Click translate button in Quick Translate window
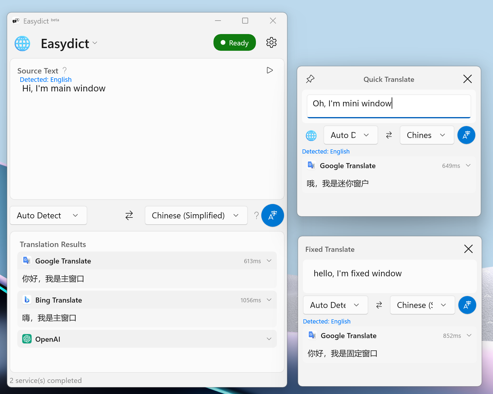493x394 pixels. pyautogui.click(x=466, y=135)
